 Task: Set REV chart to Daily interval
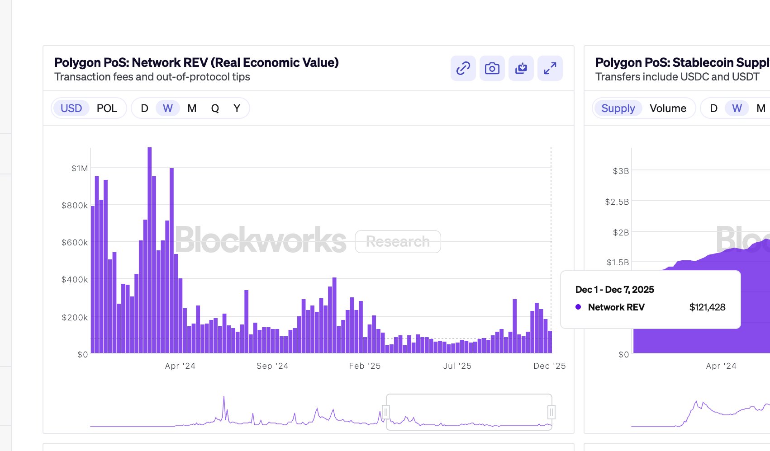(144, 108)
